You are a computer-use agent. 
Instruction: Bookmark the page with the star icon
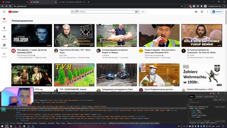point(182,6)
